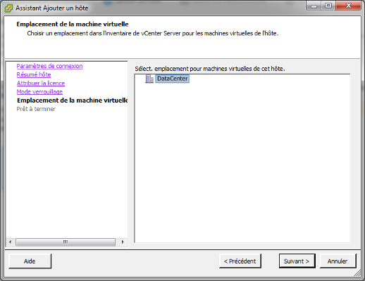The image size is (365, 281).
Task: Click the horizontal scrollbar thumb in steps panel
Action: (x=66, y=242)
